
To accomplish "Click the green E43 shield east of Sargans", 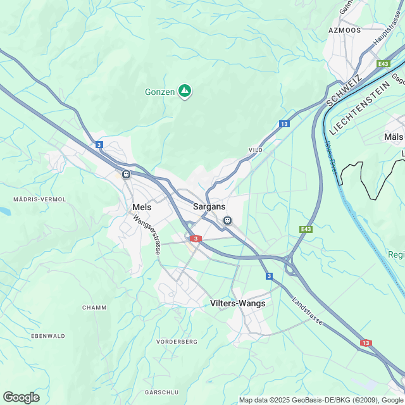I will [x=306, y=229].
